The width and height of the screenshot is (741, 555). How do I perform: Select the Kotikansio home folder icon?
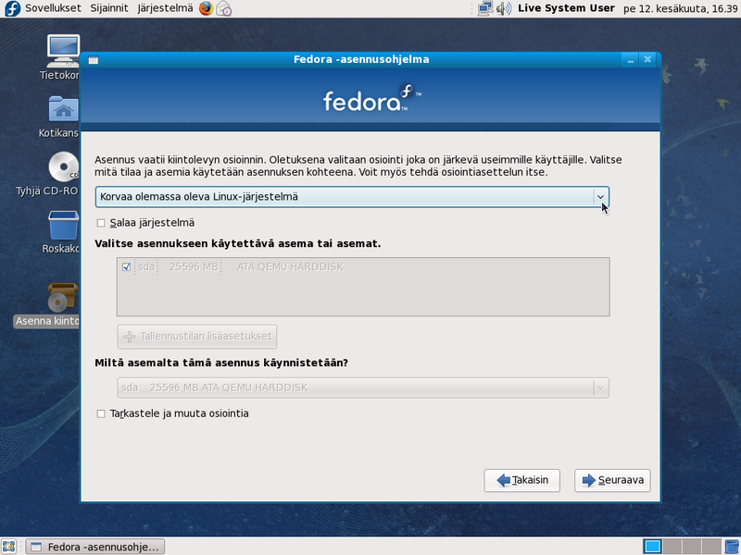63,109
